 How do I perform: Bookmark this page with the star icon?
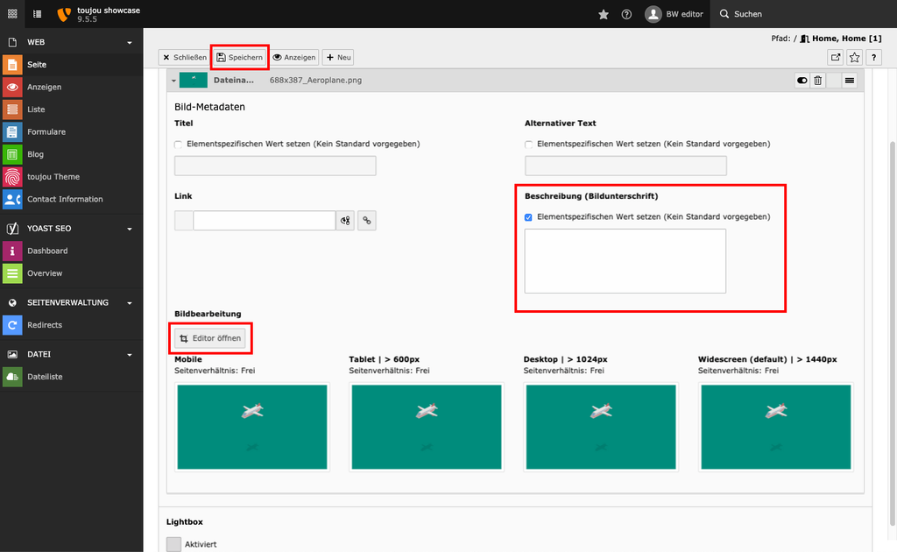[854, 57]
